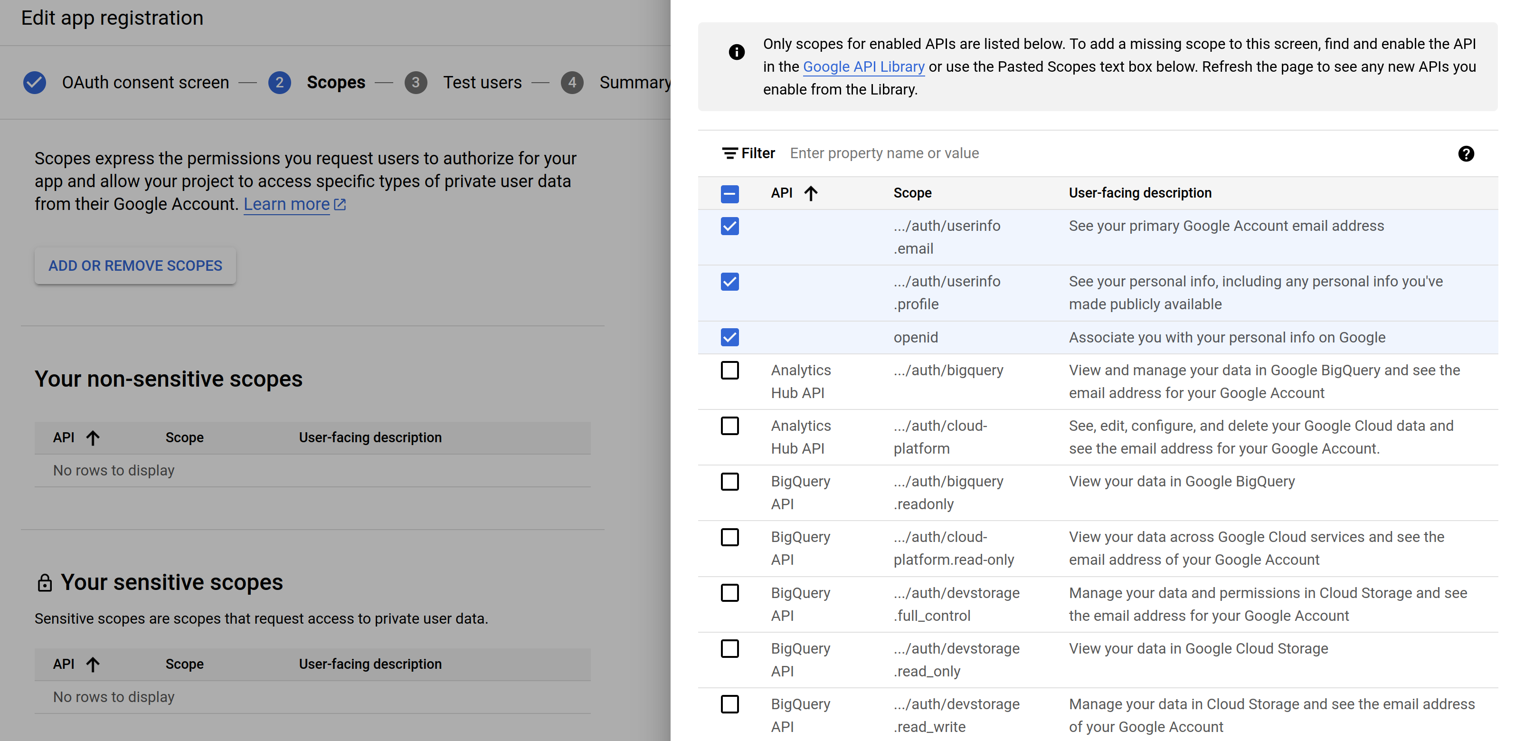The width and height of the screenshot is (1515, 741).
Task: Click the Filter property input field
Action: pos(1117,153)
